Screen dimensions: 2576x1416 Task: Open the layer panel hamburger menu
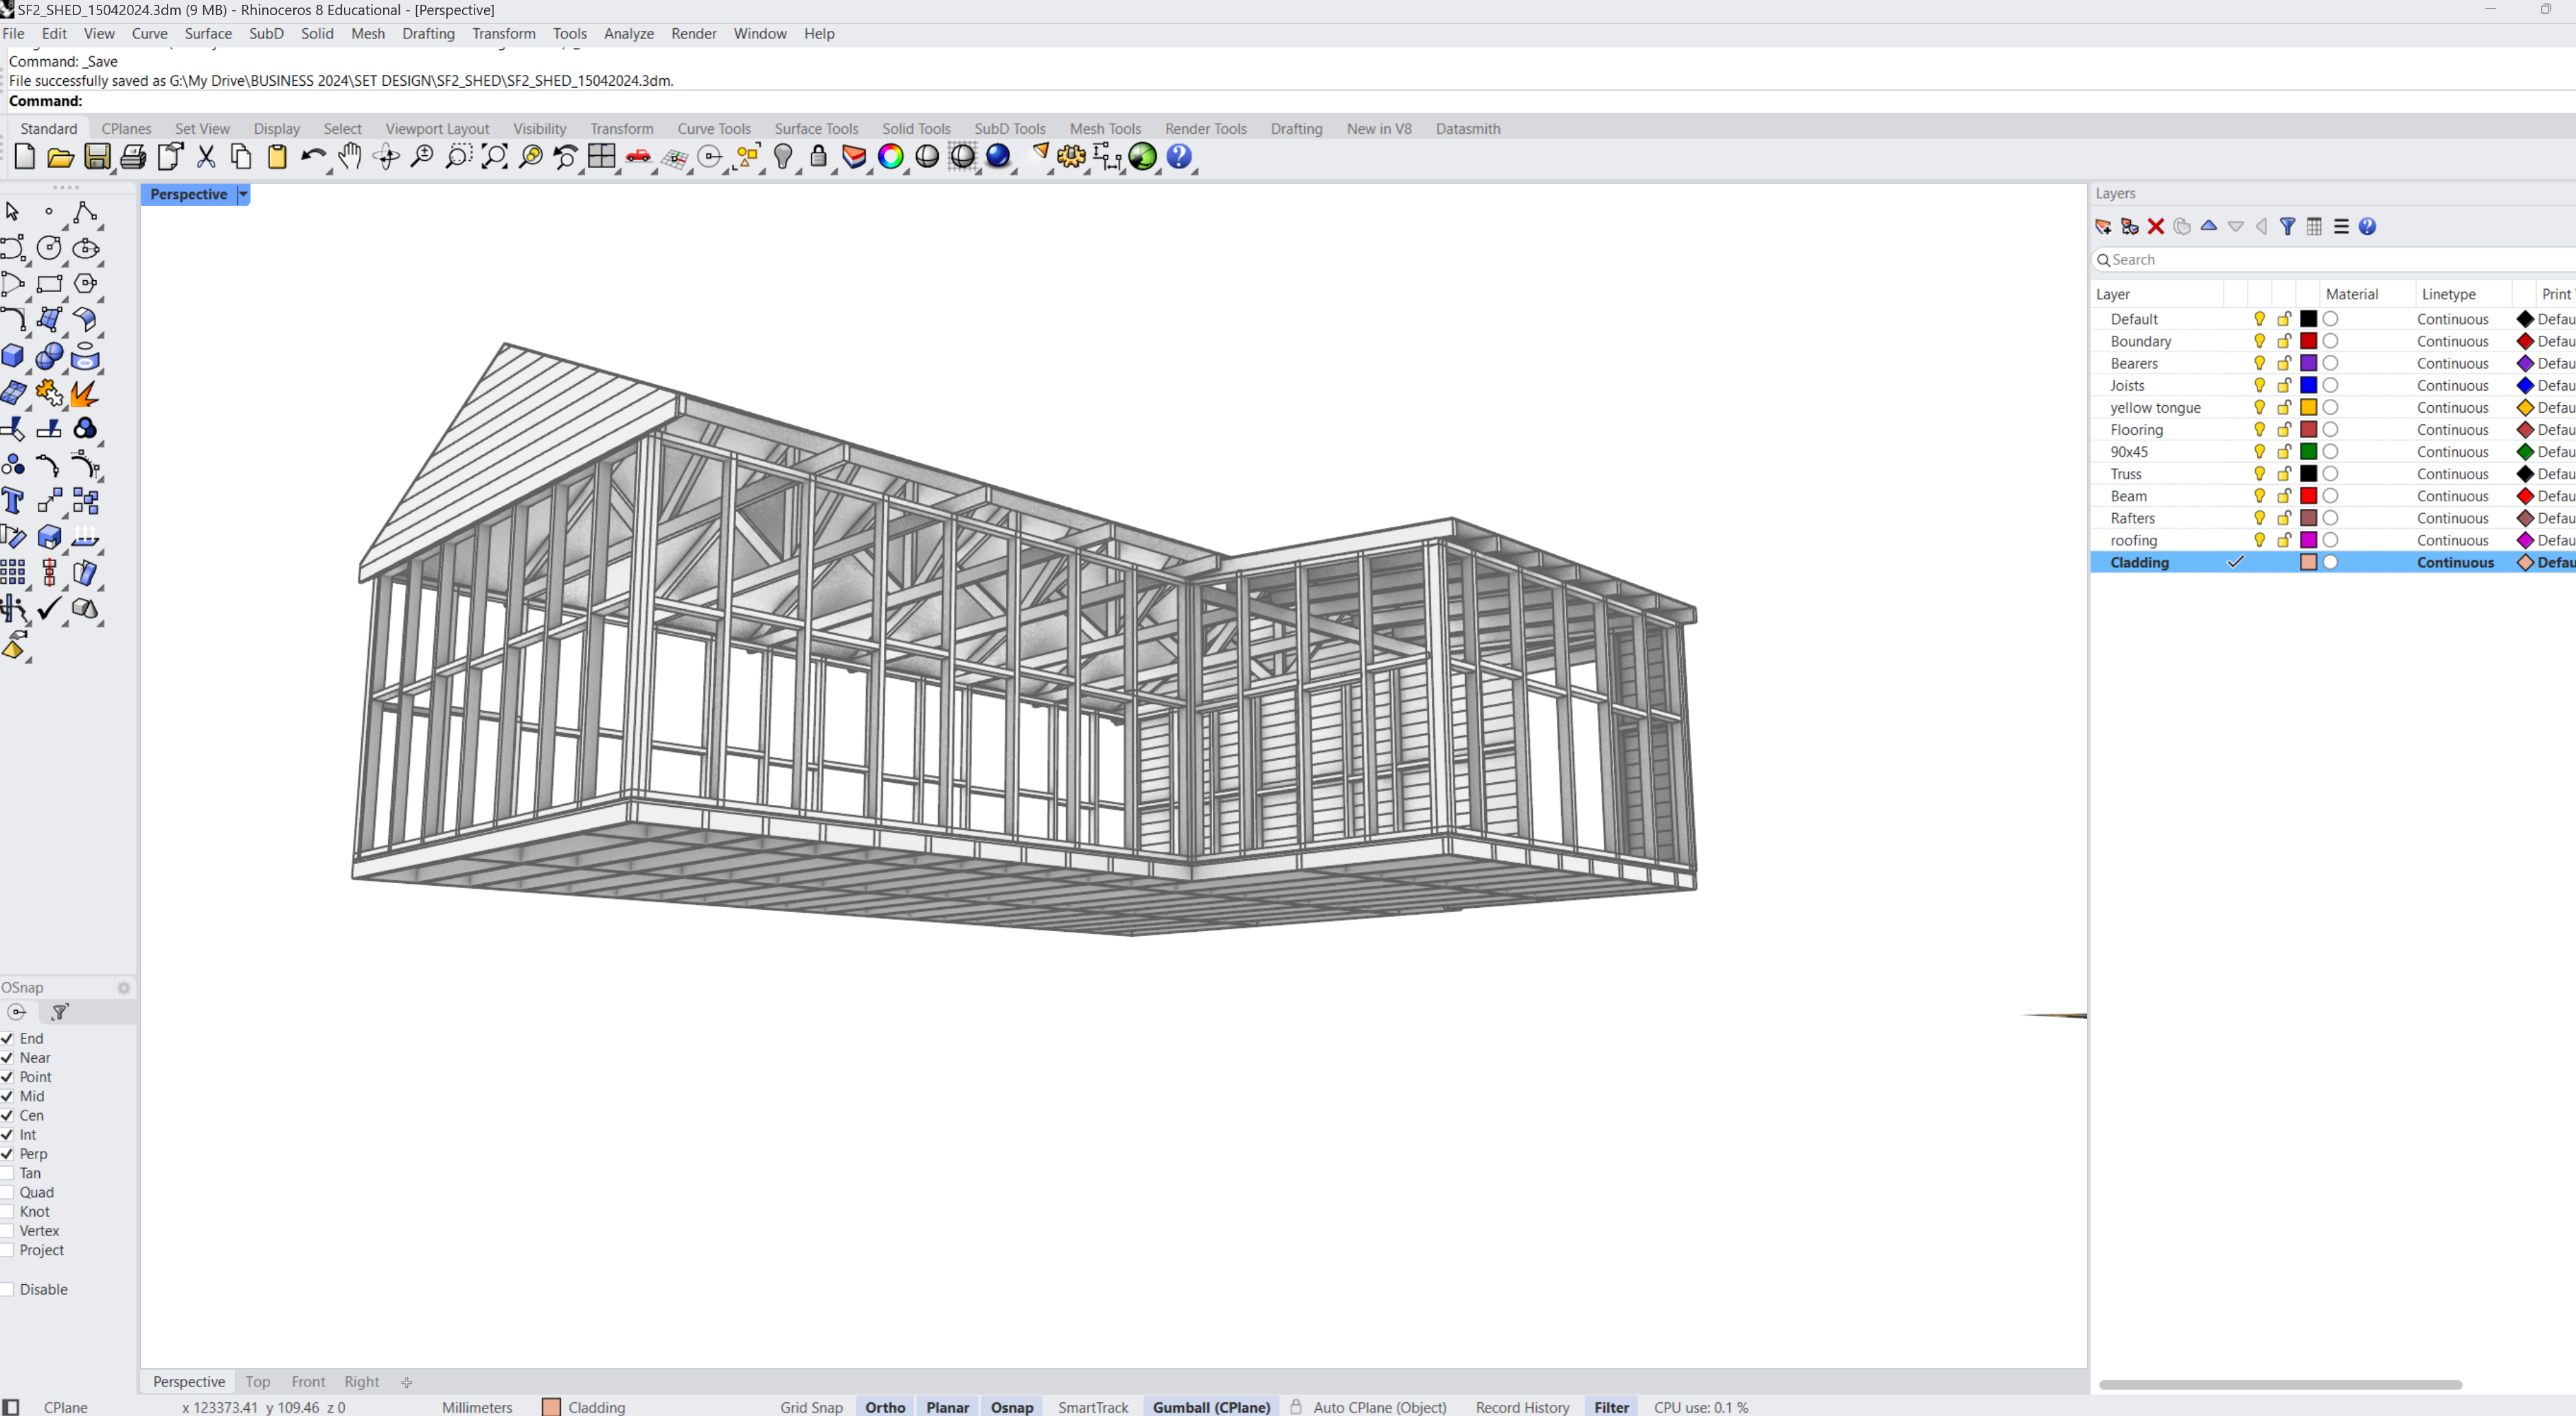[x=2341, y=227]
